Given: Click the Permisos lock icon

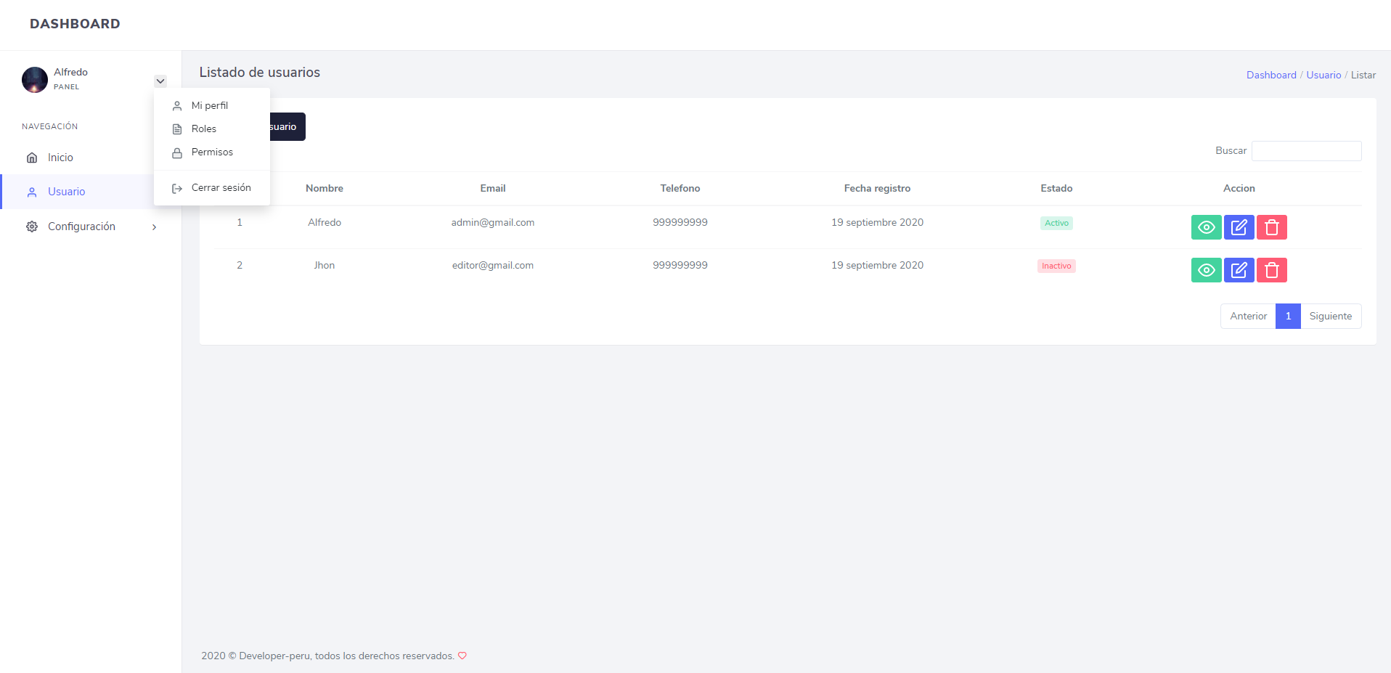Looking at the screenshot, I should click(177, 153).
